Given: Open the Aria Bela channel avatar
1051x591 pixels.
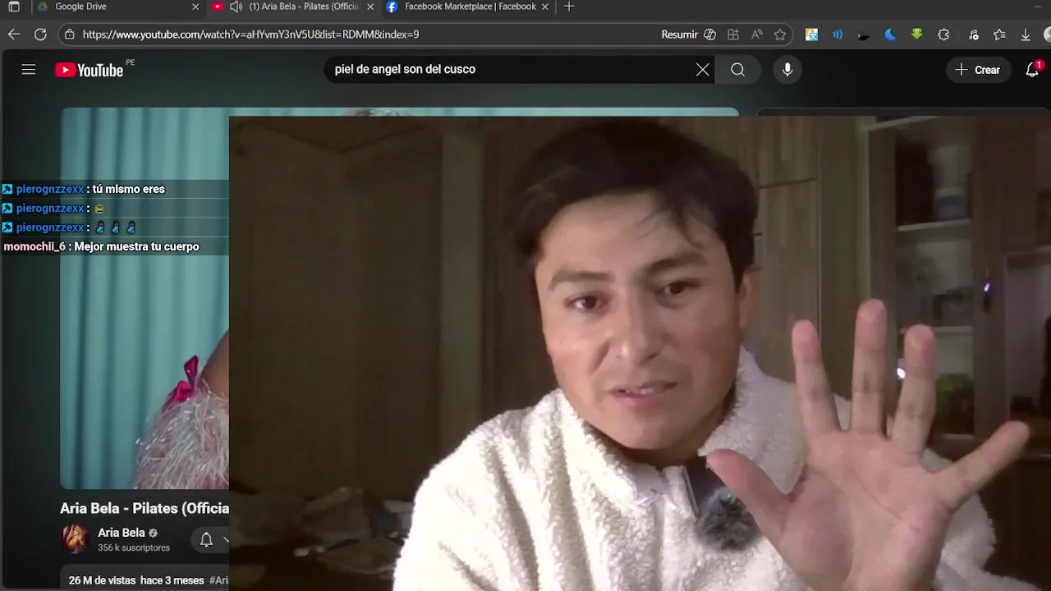Looking at the screenshot, I should (x=76, y=539).
